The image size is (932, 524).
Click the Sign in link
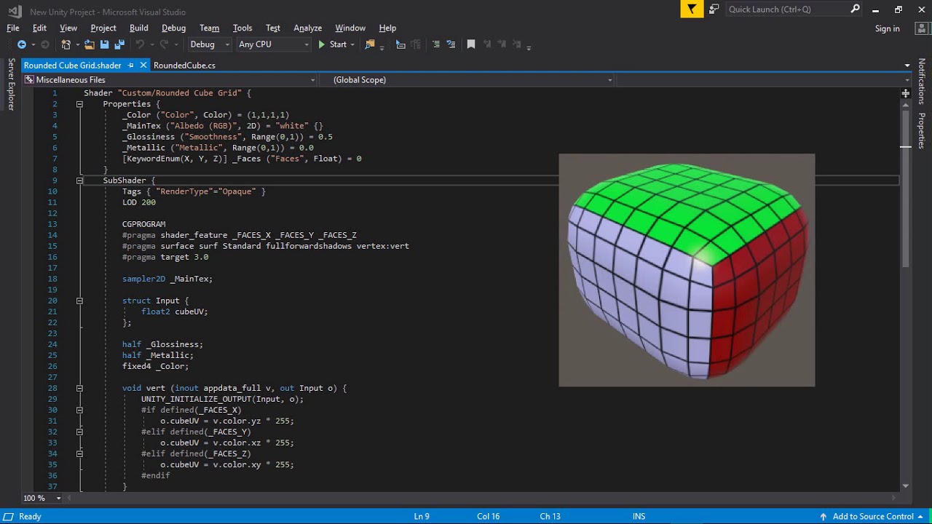click(887, 28)
